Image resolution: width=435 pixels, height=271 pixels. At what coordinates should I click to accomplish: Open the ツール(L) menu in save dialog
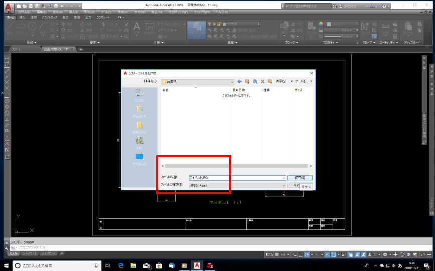tap(303, 81)
